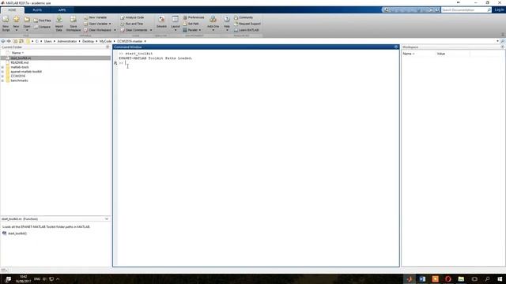The height and width of the screenshot is (284, 506).
Task: Sort Workspace by Name column
Action: (x=408, y=54)
